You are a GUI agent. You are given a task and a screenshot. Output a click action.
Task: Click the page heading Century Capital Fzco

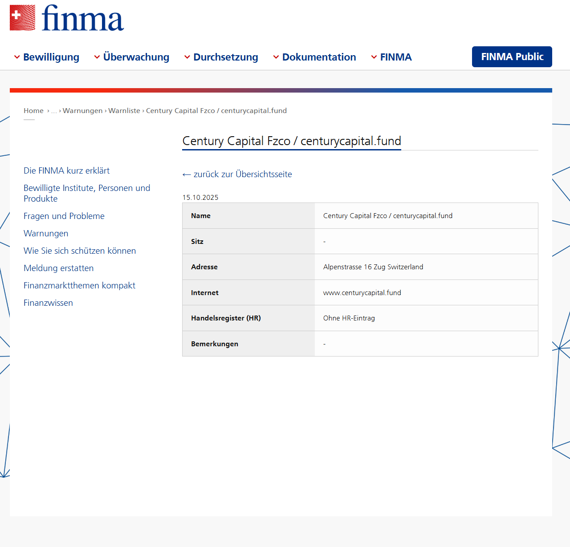coord(292,141)
